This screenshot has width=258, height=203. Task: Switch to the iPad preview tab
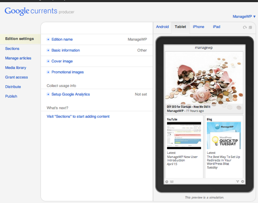click(x=216, y=27)
